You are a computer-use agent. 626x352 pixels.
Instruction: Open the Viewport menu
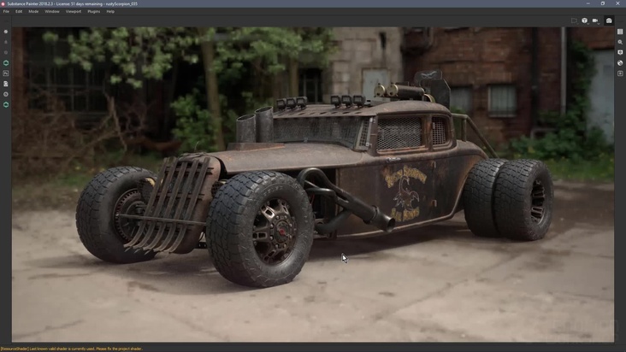pyautogui.click(x=74, y=12)
